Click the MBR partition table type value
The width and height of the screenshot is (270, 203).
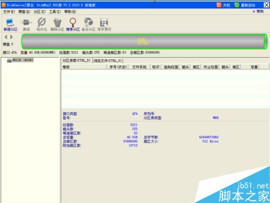pos(215,118)
